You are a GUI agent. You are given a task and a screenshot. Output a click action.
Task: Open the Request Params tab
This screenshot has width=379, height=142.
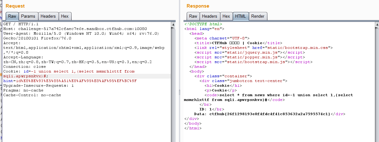click(28, 16)
